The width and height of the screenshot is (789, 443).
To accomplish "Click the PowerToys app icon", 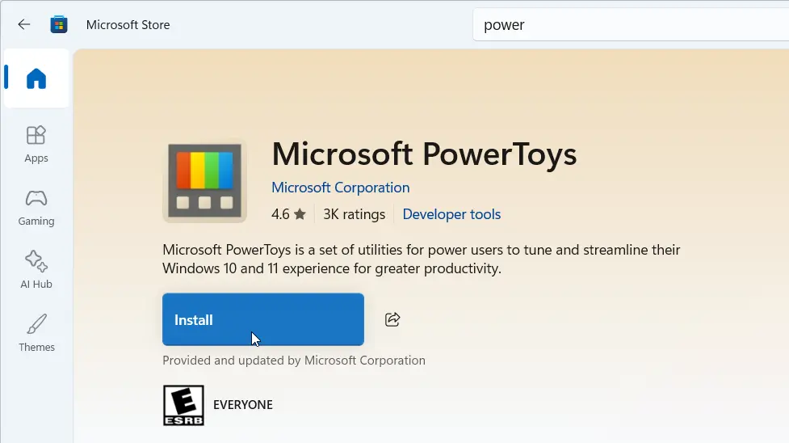I will pyautogui.click(x=205, y=181).
